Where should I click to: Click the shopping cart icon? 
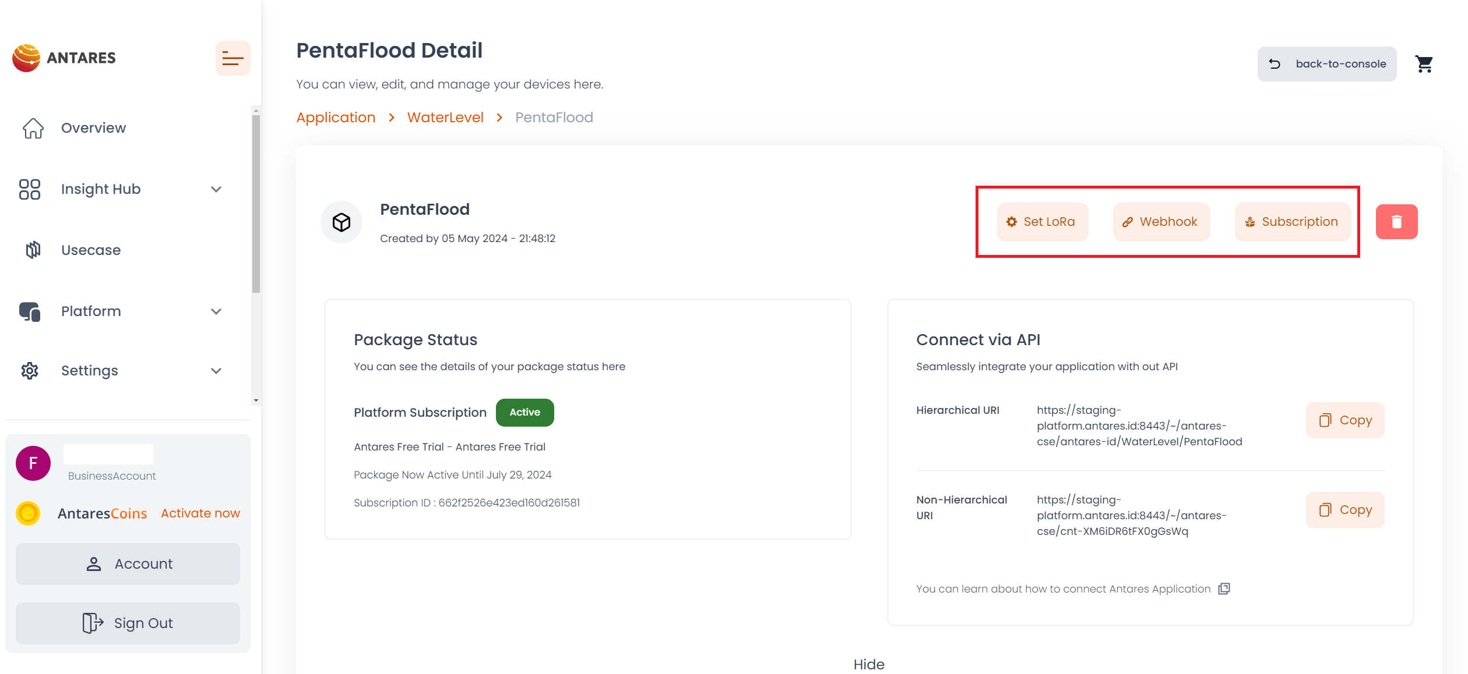(1424, 64)
